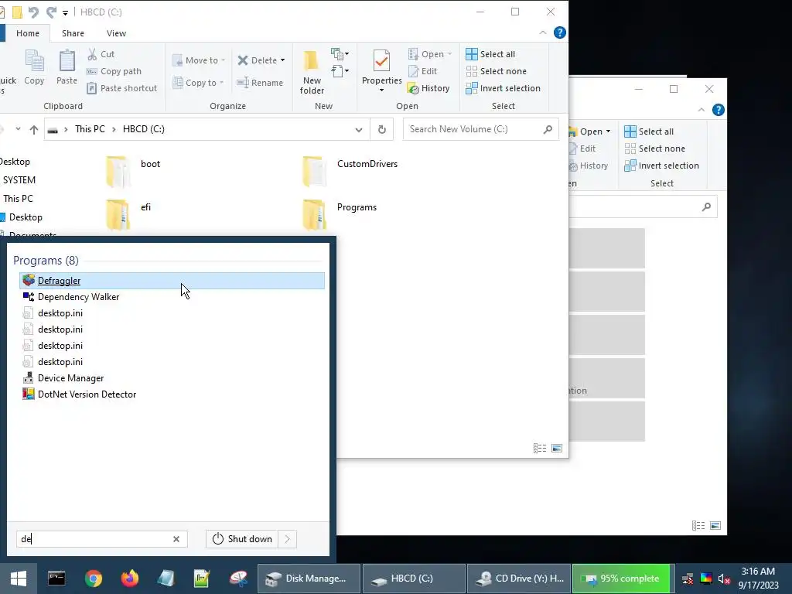
Task: Switch to the Share ribbon tab
Action: (x=73, y=33)
